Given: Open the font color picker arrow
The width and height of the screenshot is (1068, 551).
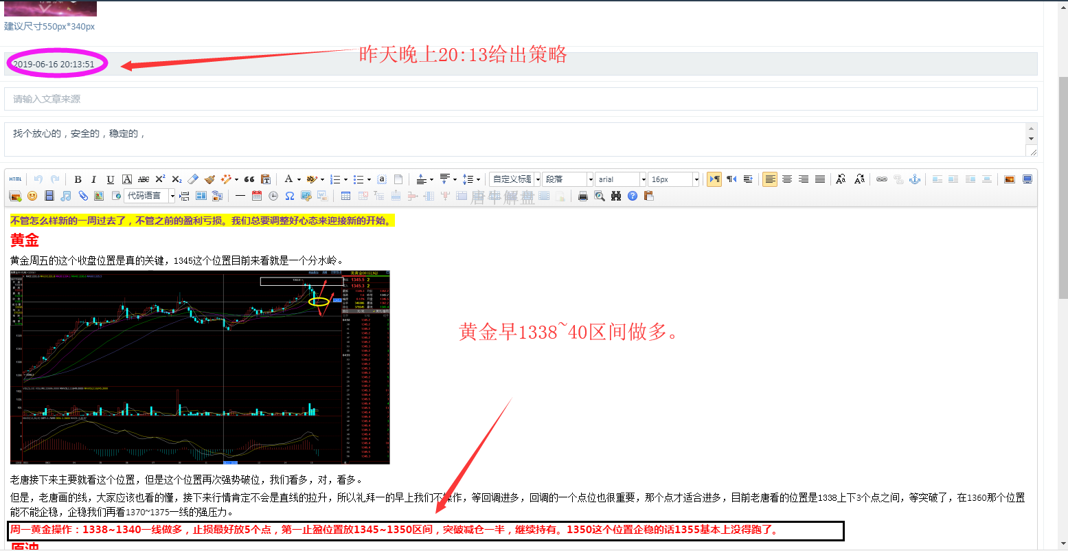Looking at the screenshot, I should (299, 179).
